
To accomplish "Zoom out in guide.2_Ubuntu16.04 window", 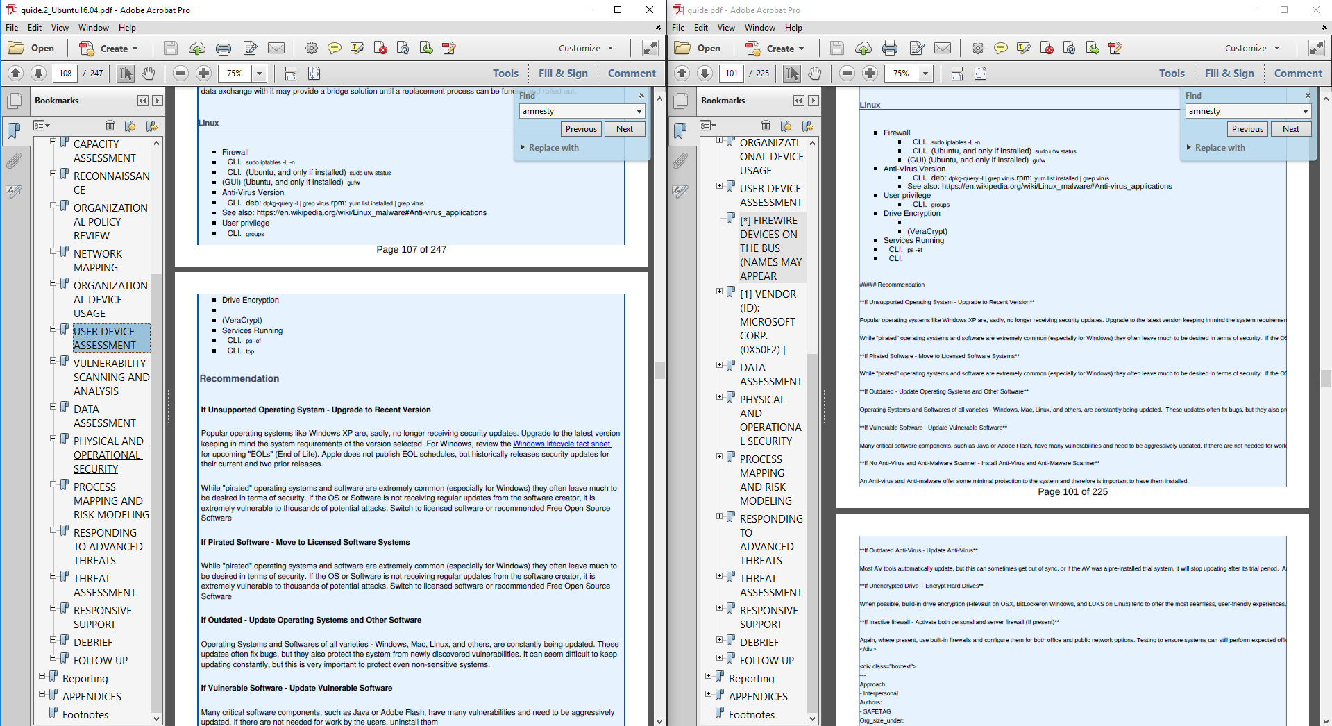I will pyautogui.click(x=180, y=73).
